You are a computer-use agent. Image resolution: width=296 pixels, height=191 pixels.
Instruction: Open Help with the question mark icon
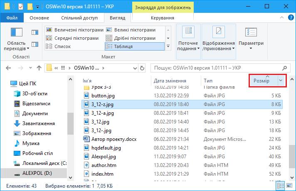[x=291, y=18]
